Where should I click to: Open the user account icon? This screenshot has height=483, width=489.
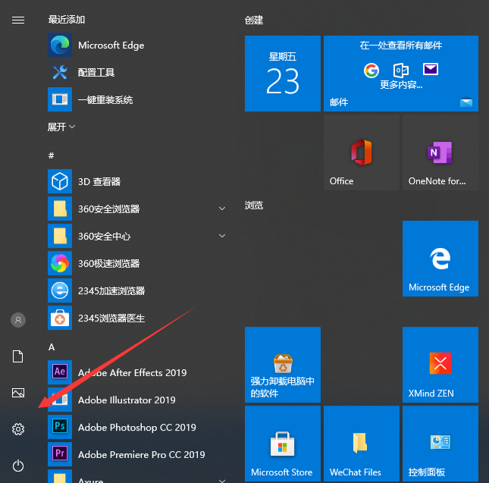pyautogui.click(x=18, y=320)
